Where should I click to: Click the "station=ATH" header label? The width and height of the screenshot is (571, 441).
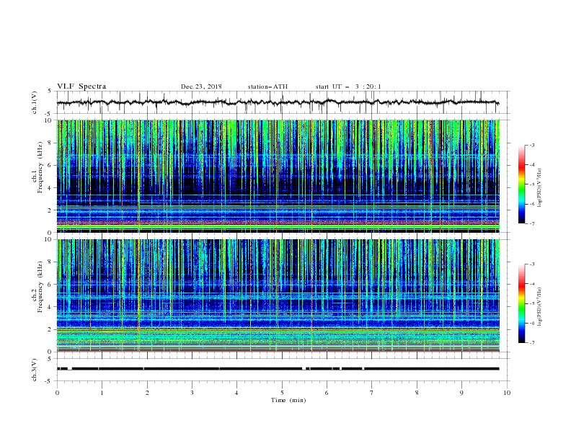[x=267, y=86]
